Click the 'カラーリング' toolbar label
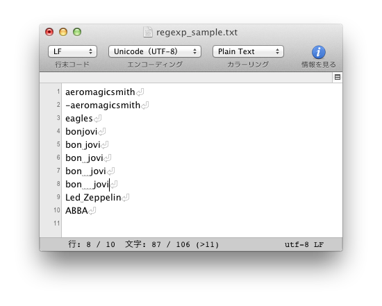Screen dimensions: 382x306 pos(248,65)
